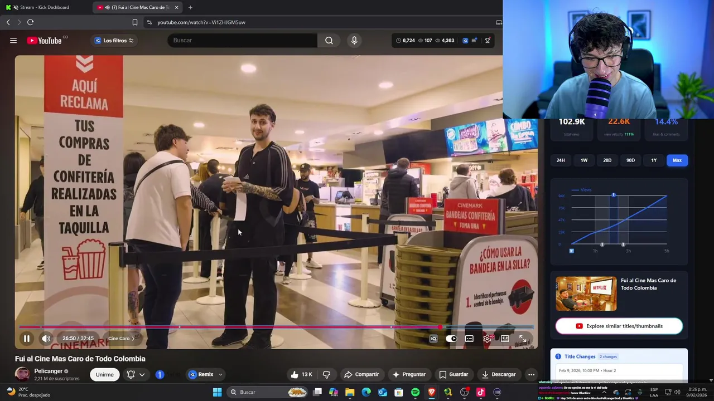714x401 pixels.
Task: Expand the Remix dropdown arrow
Action: pos(220,374)
